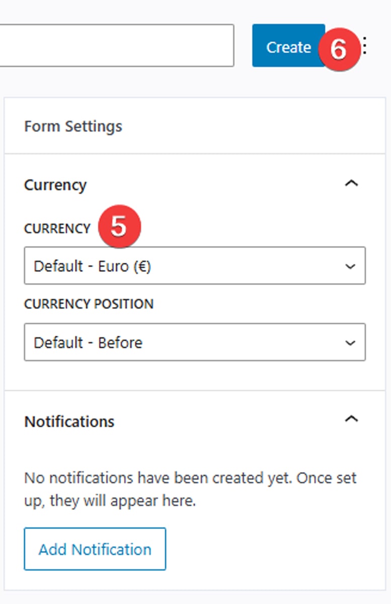The image size is (391, 604).
Task: Click the red number 6 badge
Action: pos(339,49)
